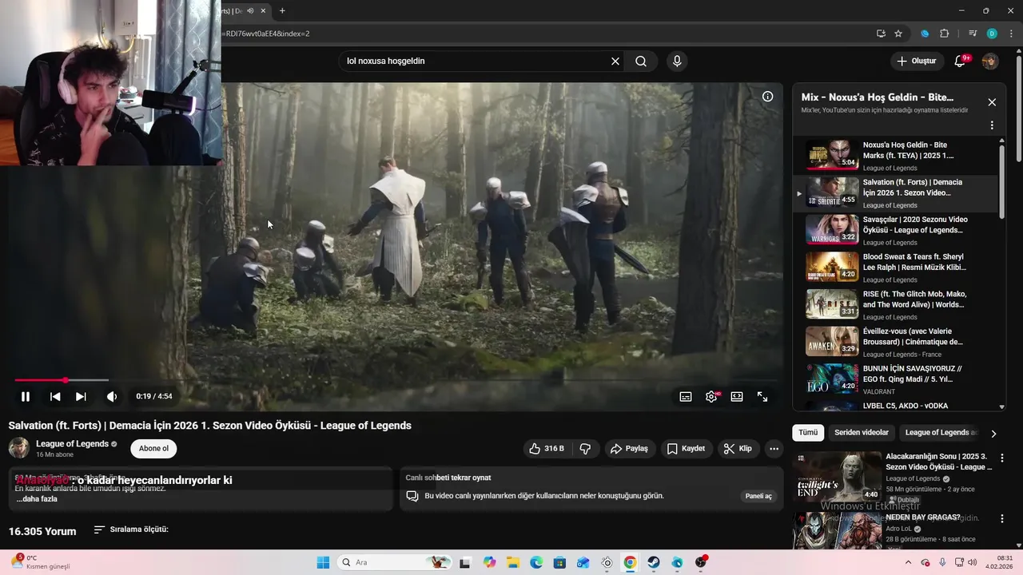
Task: Select 'Salvation (ft. Forts)' playlist entry
Action: click(x=895, y=193)
